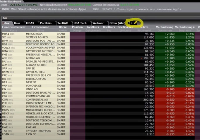This screenshot has width=200, height=140.
Task: Click SMART exchange in E.ON SE row
Action: pyautogui.click(x=61, y=134)
